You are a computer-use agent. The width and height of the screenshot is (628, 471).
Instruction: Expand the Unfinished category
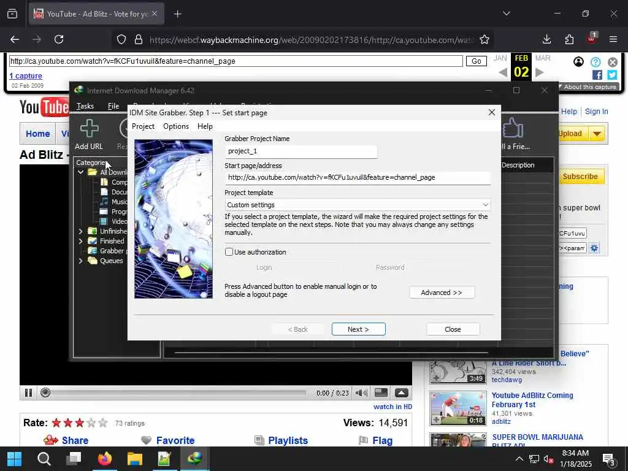[80, 231]
